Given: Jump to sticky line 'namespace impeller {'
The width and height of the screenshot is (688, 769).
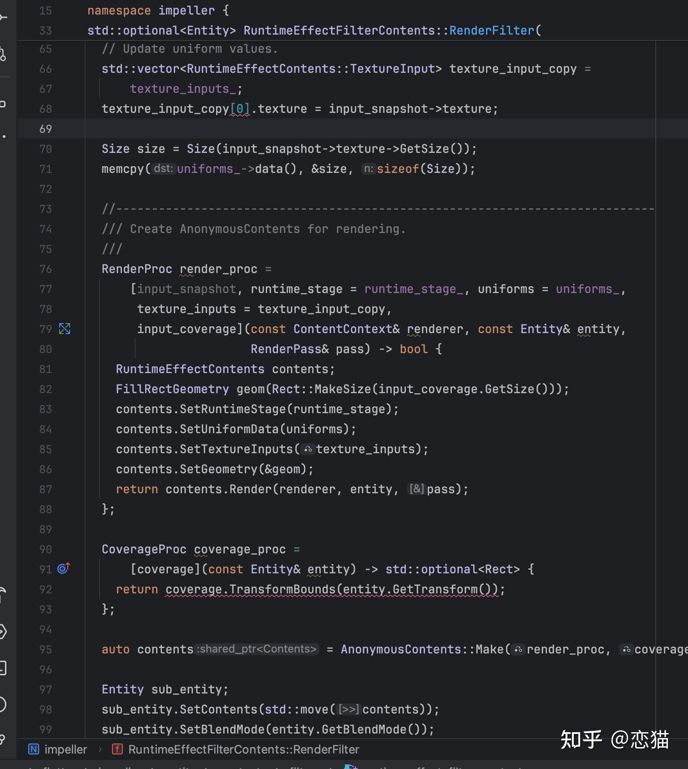Looking at the screenshot, I should (158, 10).
